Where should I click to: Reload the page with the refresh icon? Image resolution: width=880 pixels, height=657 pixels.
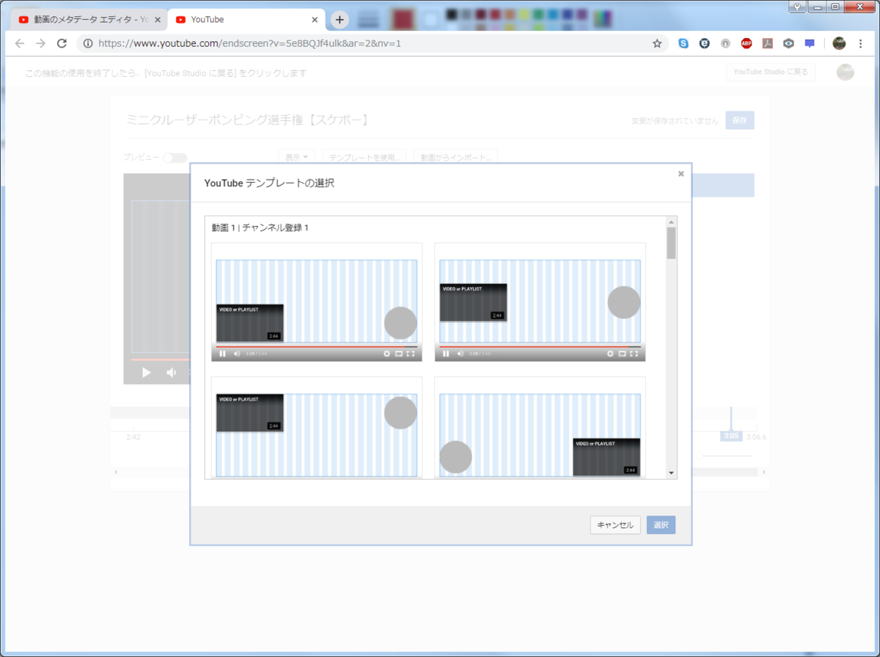click(62, 43)
